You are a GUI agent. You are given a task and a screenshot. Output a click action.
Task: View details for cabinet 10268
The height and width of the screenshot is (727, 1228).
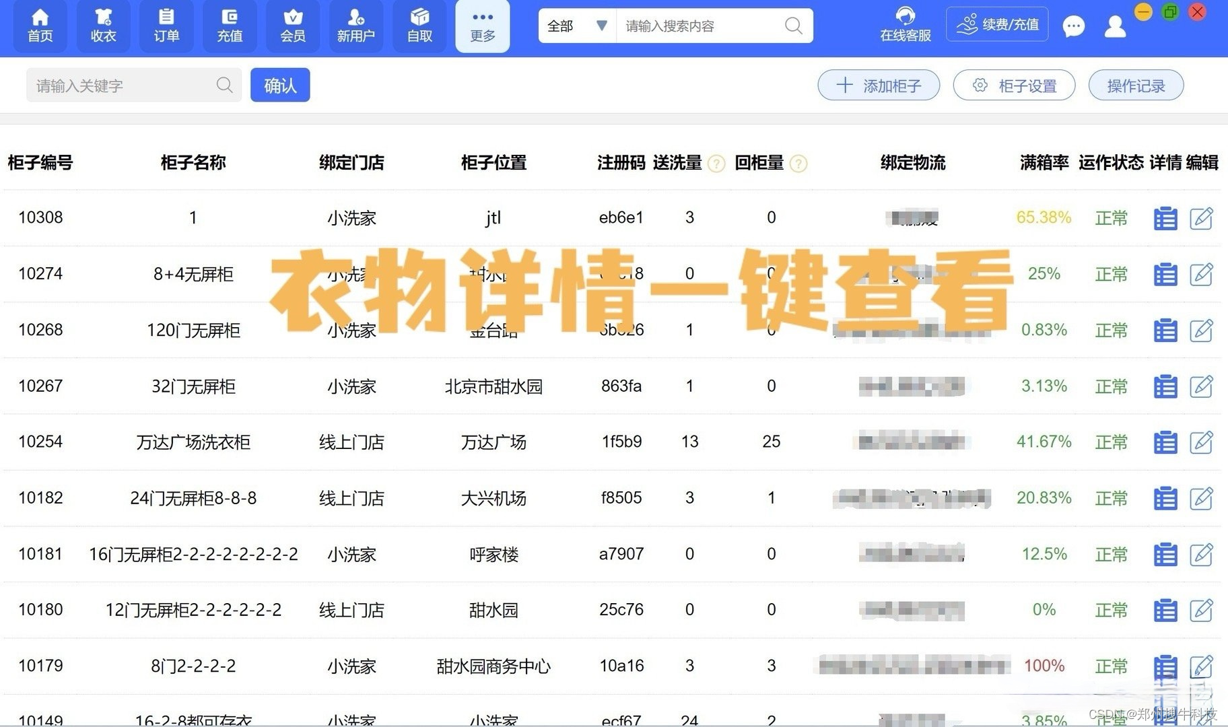tap(1165, 331)
